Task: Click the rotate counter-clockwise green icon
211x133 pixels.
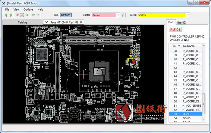Action: 6,15
